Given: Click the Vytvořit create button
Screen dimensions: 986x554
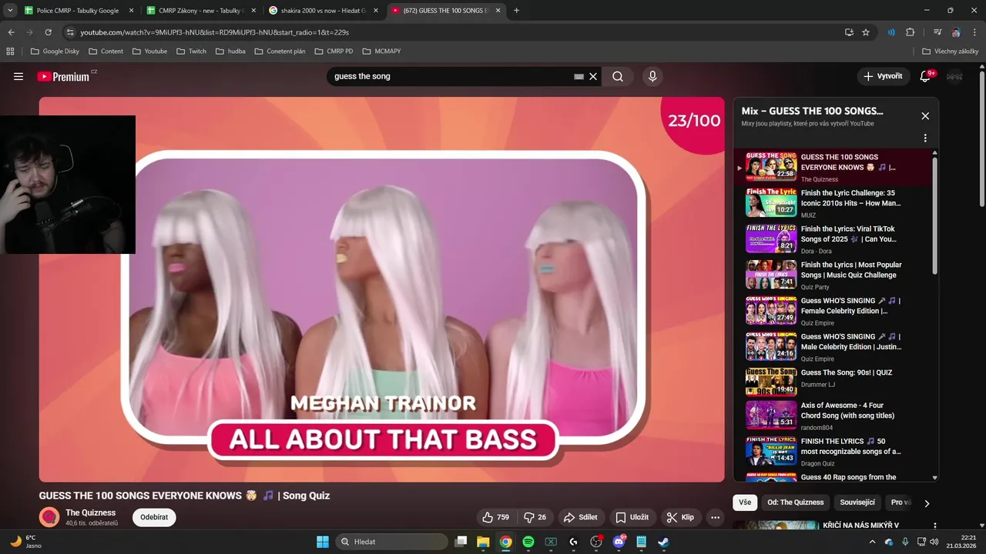Looking at the screenshot, I should [883, 76].
